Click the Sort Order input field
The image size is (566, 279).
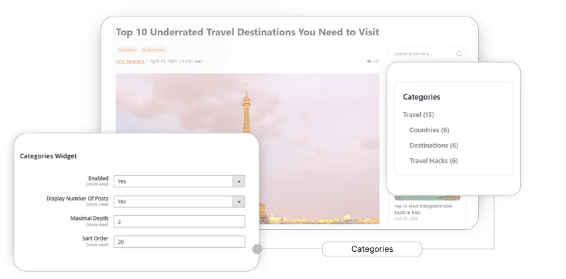(179, 242)
